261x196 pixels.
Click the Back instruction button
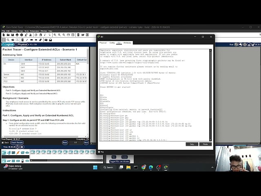(65, 143)
